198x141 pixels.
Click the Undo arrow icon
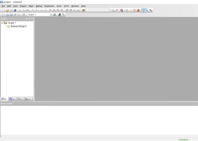[32, 10]
